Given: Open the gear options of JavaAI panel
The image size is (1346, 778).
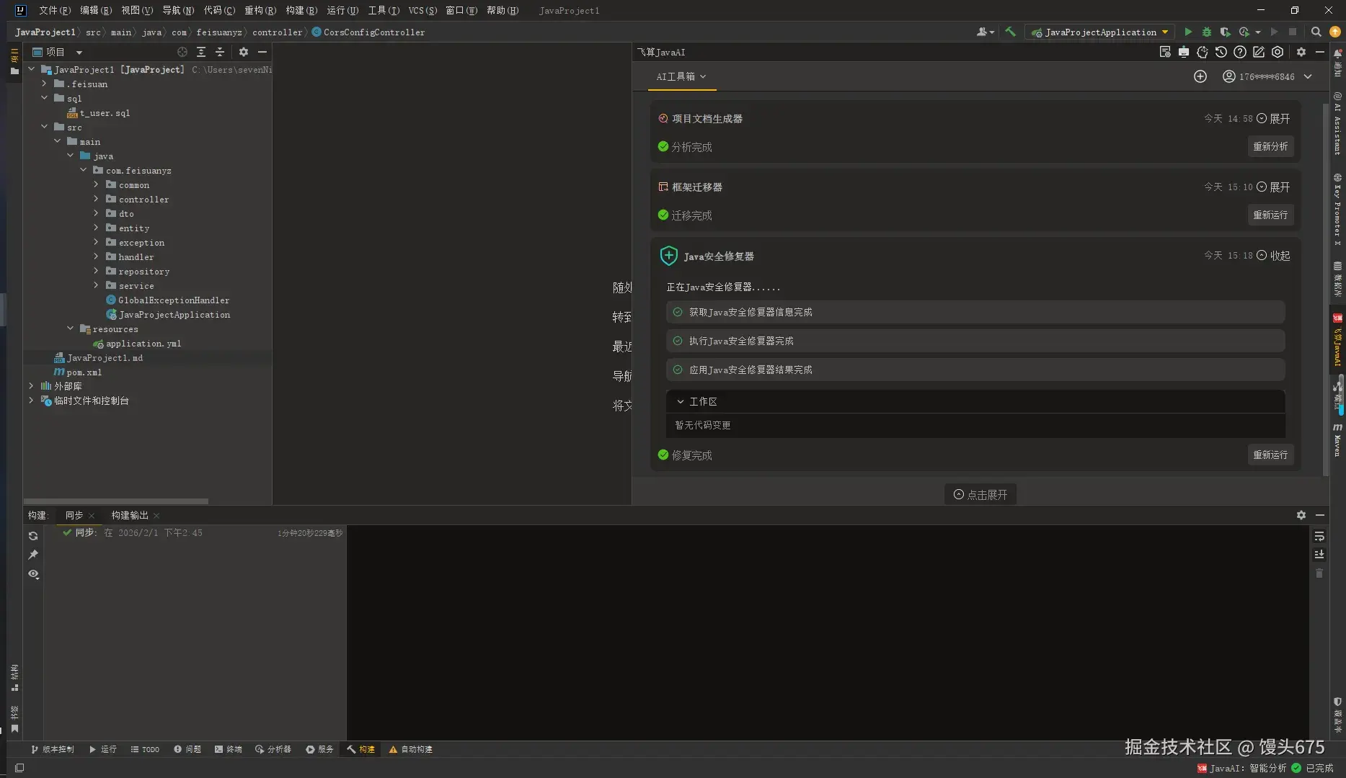Looking at the screenshot, I should 1301,52.
